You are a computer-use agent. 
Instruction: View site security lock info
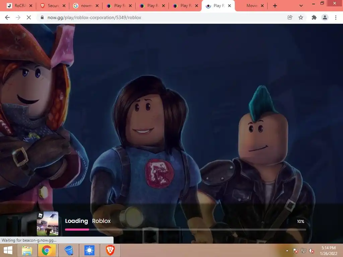42,17
